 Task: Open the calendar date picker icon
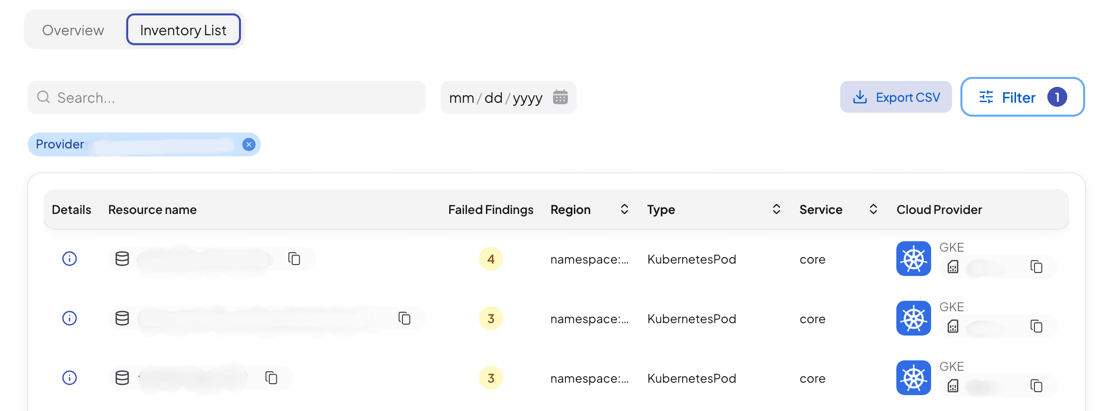tap(560, 97)
